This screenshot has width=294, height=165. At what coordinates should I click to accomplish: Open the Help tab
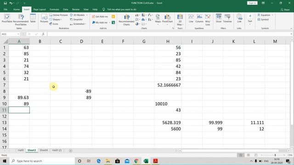coord(95,9)
